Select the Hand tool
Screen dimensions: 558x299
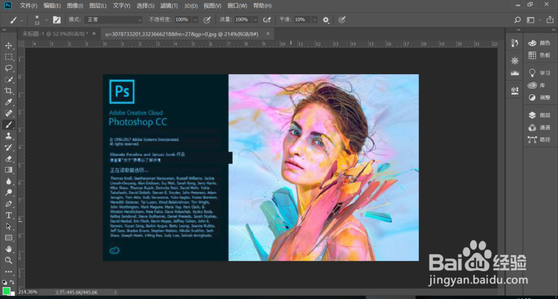[x=8, y=249]
